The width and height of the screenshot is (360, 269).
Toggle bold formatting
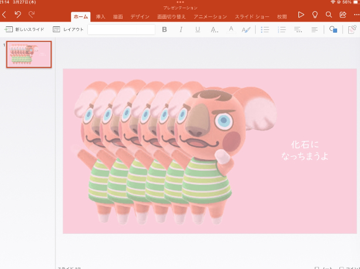(x=164, y=30)
